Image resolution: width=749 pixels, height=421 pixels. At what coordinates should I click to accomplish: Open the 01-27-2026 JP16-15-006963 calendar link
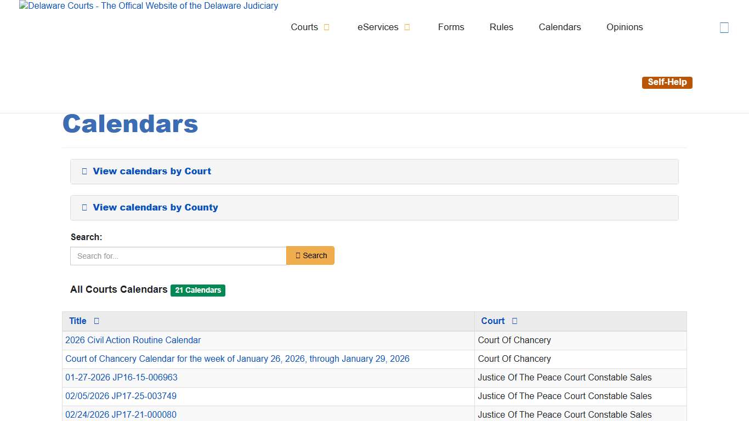(x=121, y=377)
